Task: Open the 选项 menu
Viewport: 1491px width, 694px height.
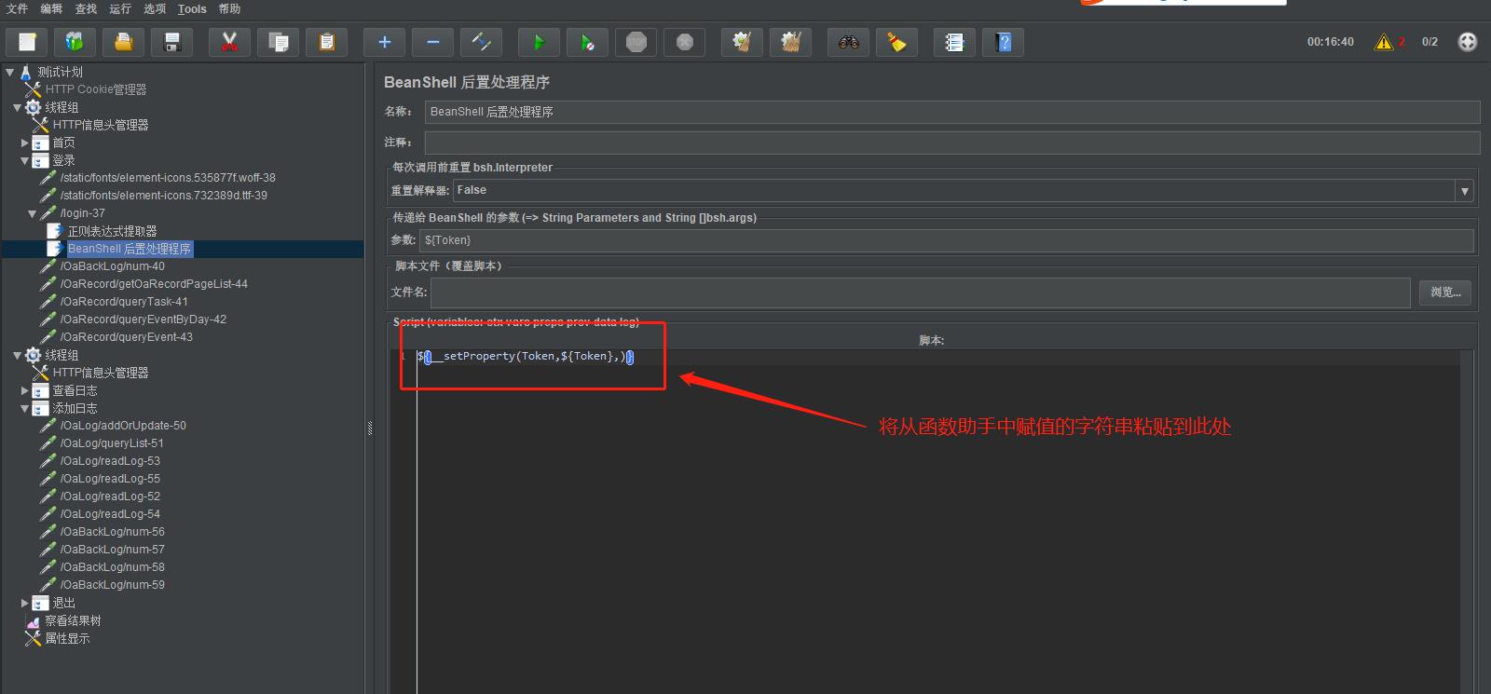Action: coord(155,8)
